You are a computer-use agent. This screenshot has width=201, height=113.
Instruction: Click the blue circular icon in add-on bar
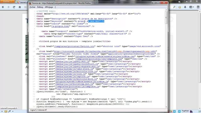pos(179,111)
